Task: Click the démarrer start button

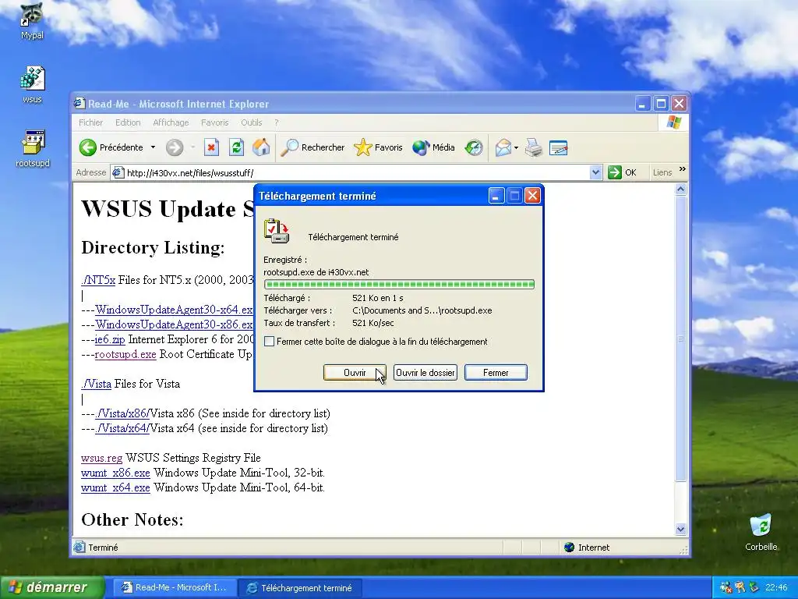Action: tap(51, 587)
